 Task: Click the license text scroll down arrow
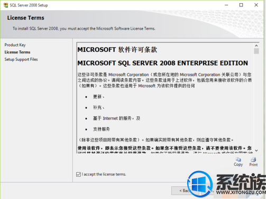point(256,150)
